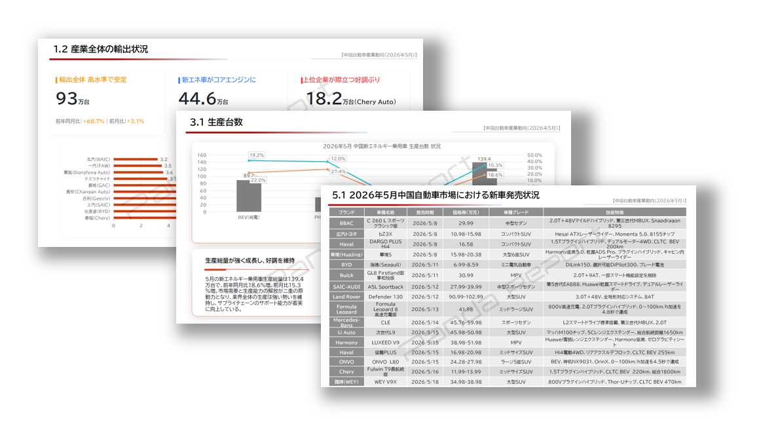Screen dimensions: 759x431
Task: Click the heading 上位企業が際立つ好調ぶり
Action: 341,79
